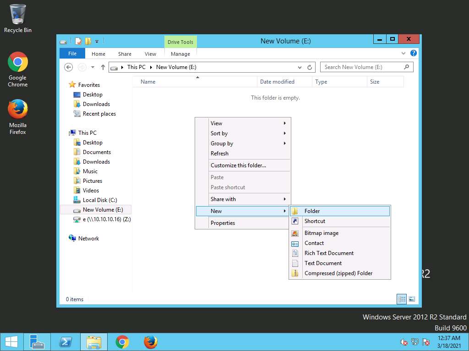Viewport: 469px width, 351px height.
Task: Expand the Sort by submenu
Action: (x=243, y=133)
